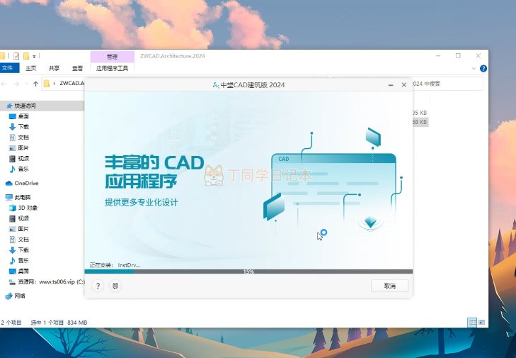
Task: Open recent locations dropdown in Explorer
Action: (x=26, y=84)
